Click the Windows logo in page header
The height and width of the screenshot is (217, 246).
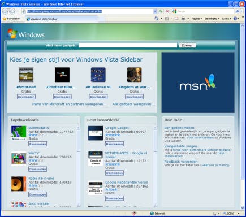tap(26, 34)
